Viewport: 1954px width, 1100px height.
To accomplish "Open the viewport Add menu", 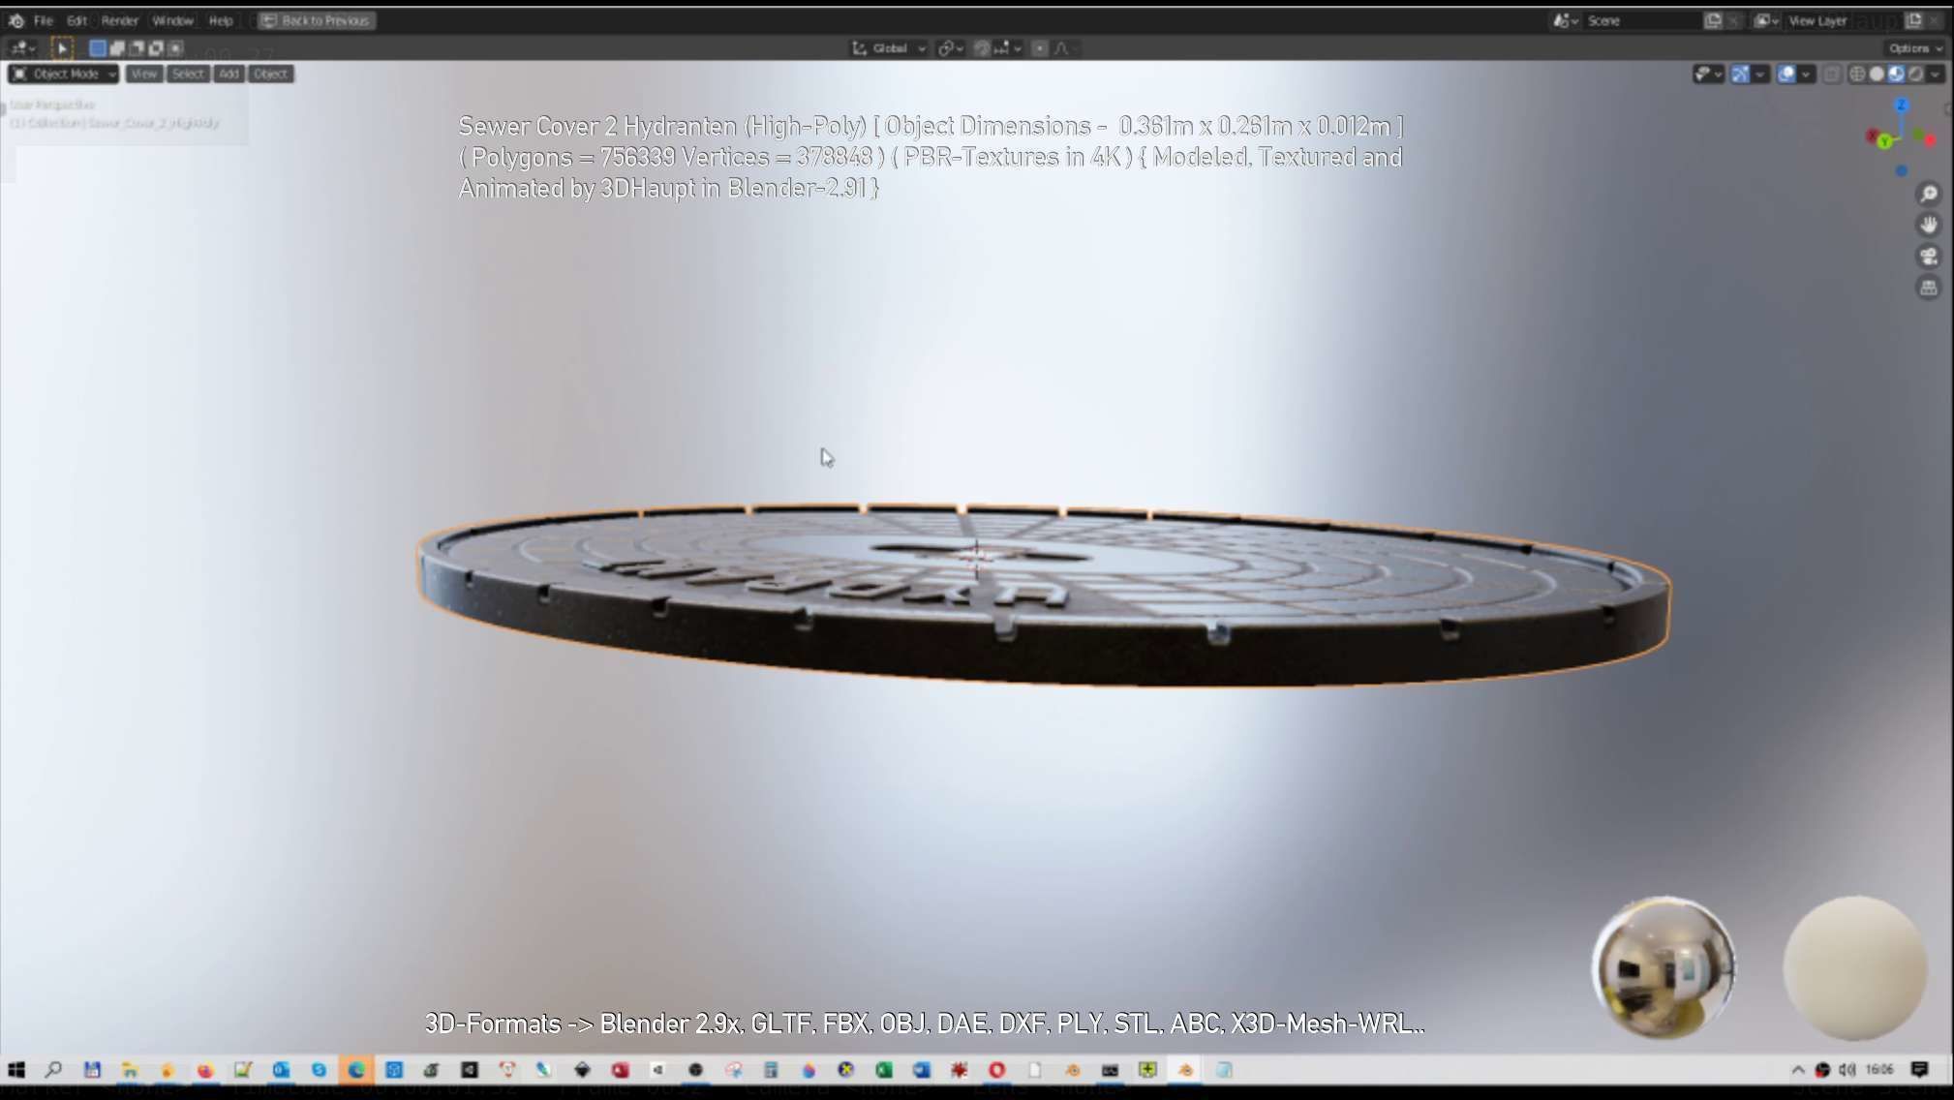I will pos(229,74).
